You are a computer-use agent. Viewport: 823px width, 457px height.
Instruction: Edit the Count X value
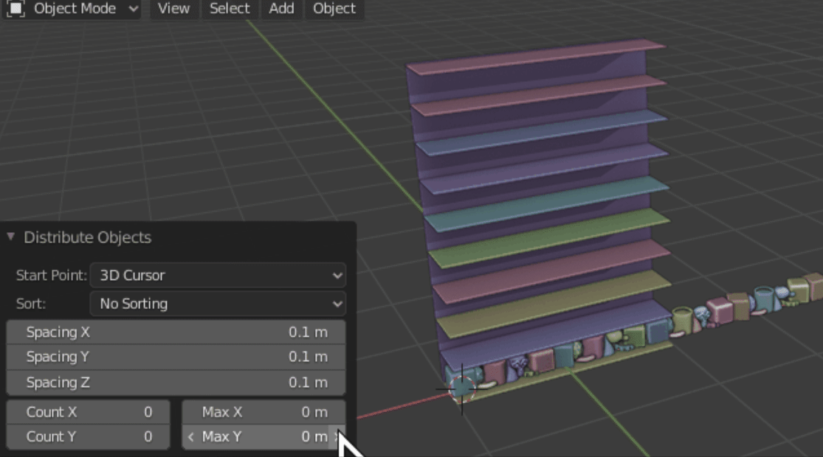tap(88, 412)
